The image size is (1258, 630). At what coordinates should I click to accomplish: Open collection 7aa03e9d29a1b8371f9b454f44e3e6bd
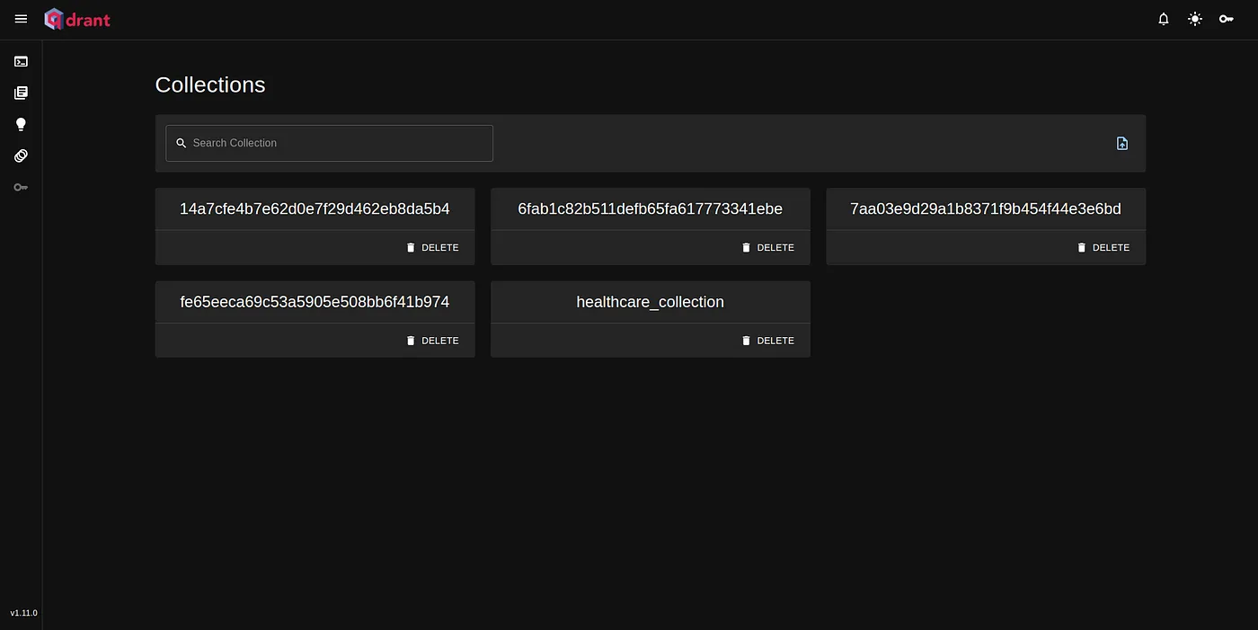pyautogui.click(x=985, y=209)
